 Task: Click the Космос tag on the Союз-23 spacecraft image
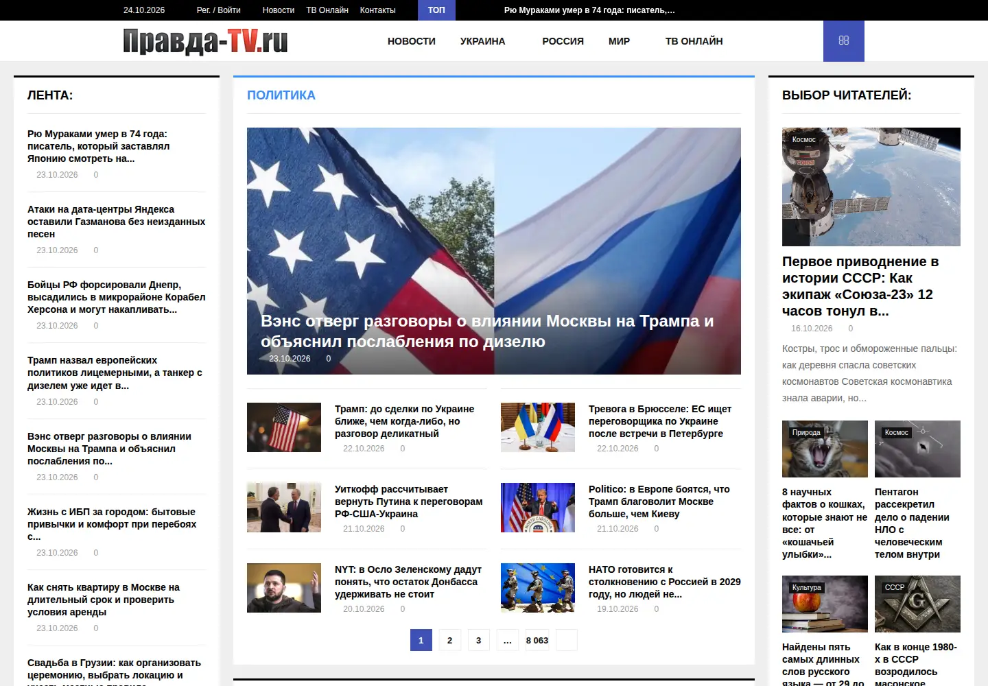804,139
